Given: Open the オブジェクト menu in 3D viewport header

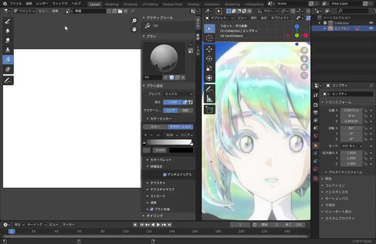Looking at the screenshot, I should (x=280, y=18).
